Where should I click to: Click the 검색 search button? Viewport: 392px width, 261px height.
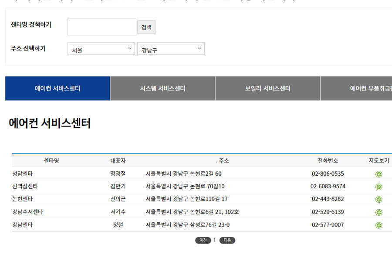(146, 27)
